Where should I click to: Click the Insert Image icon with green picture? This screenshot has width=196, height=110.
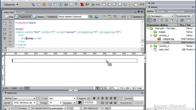(61, 5)
